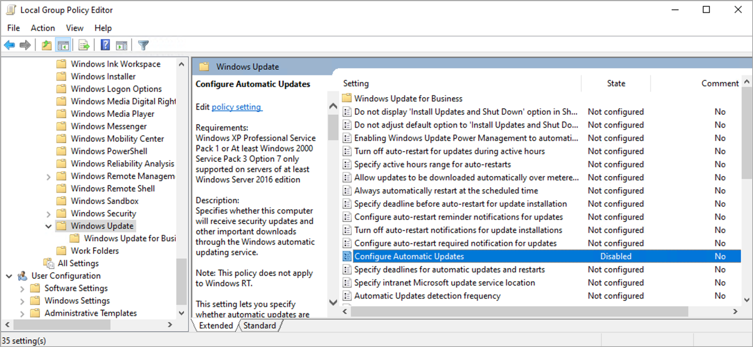Click the Forward arrow toolbar icon
The image size is (753, 347).
coord(25,45)
